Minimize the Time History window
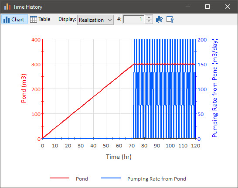 (x=188, y=7)
